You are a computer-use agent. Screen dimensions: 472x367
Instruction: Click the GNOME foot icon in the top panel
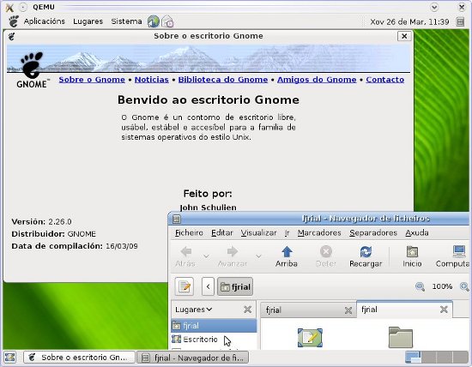14,21
